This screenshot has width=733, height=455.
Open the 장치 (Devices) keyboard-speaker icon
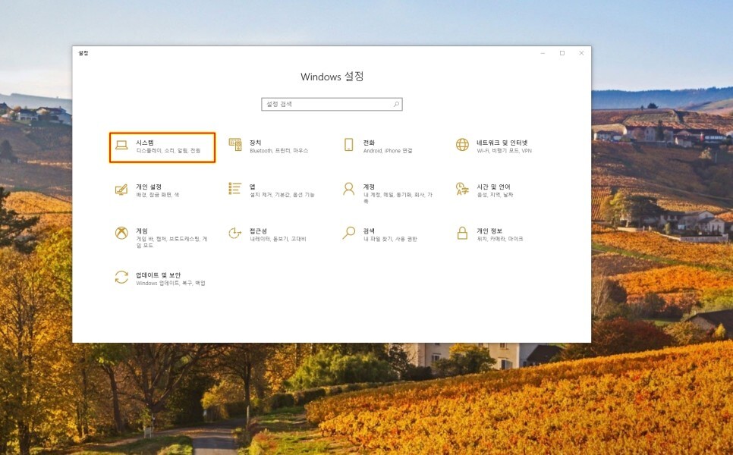[x=235, y=145]
